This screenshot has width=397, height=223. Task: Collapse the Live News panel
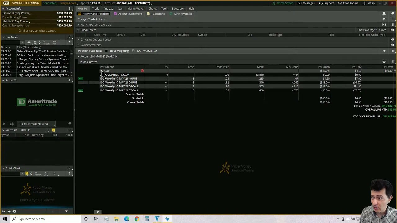pyautogui.click(x=3, y=37)
